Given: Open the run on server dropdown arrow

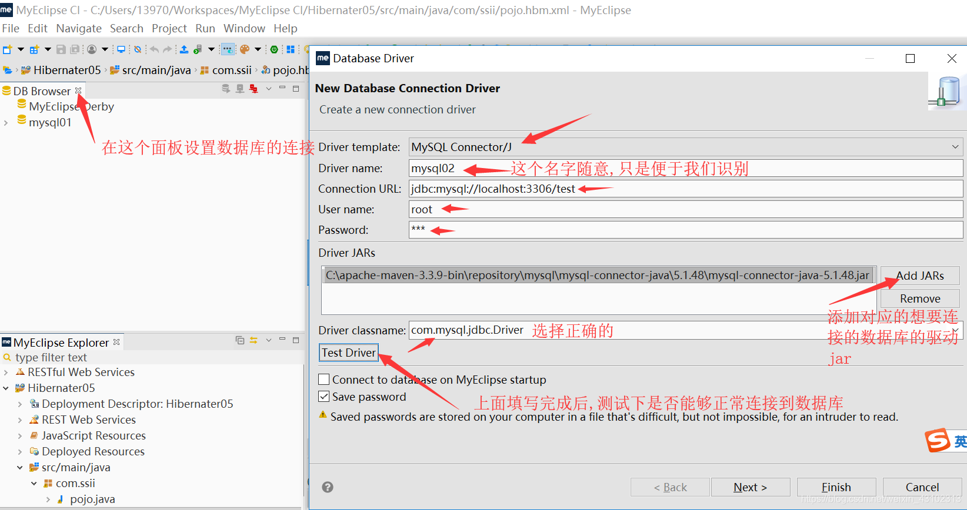Looking at the screenshot, I should point(211,50).
